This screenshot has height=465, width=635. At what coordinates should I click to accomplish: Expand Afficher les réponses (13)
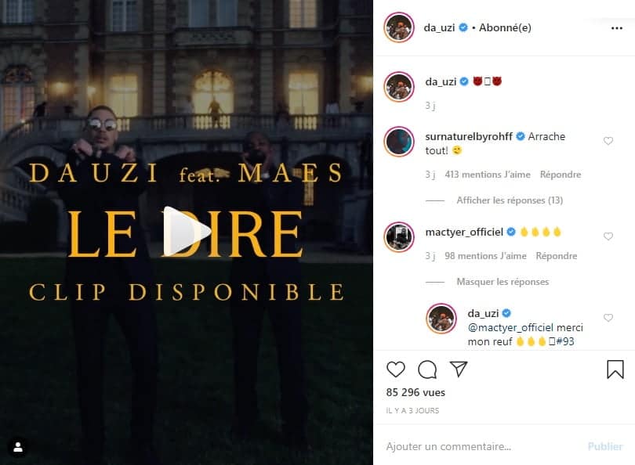tap(510, 200)
